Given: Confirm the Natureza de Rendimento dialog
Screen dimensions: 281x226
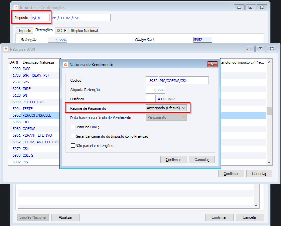Looking at the screenshot, I should (173, 160).
